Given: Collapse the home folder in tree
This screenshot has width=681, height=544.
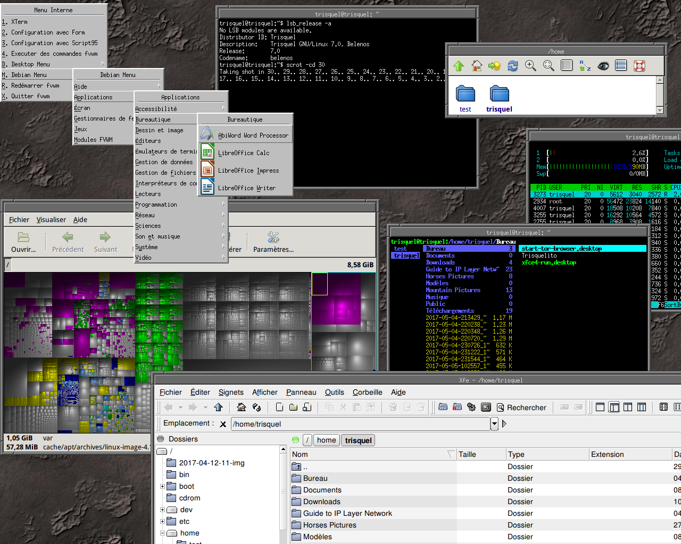Looking at the screenshot, I should [162, 533].
